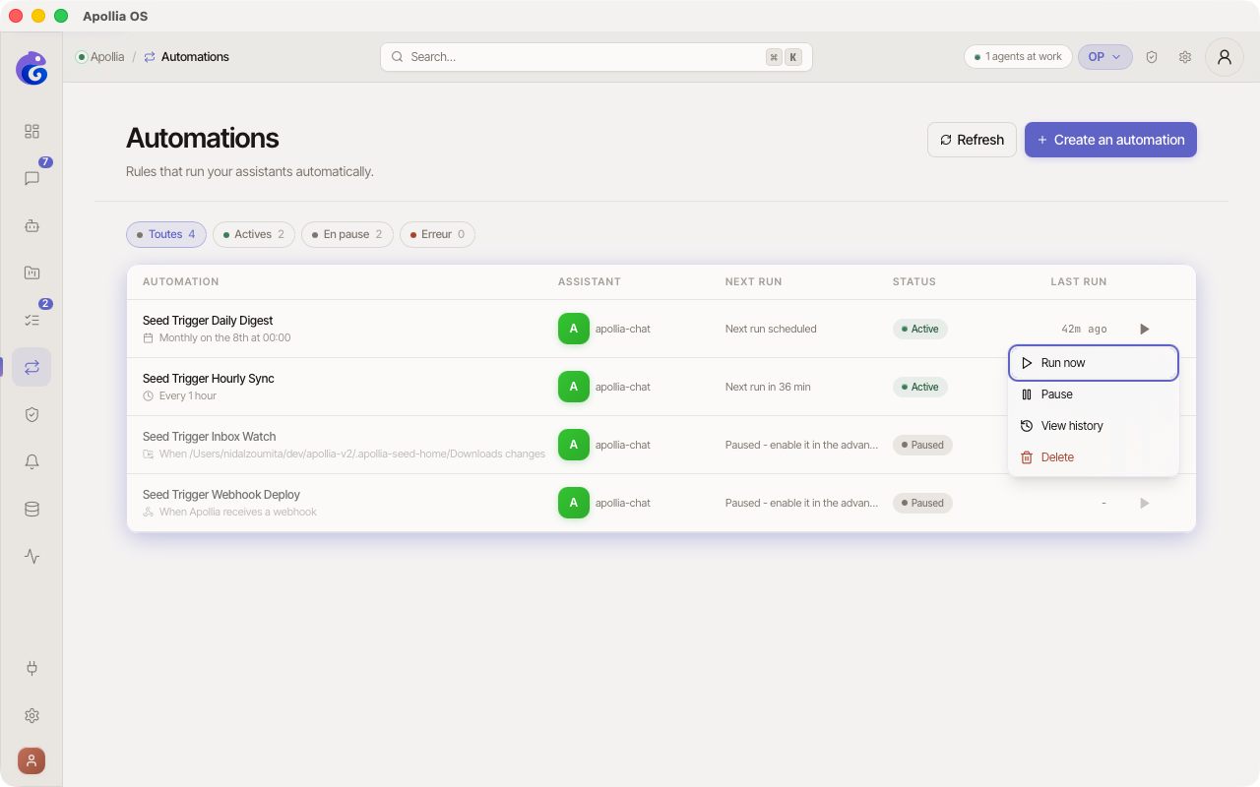Open the dashboard grid icon in the sidebar
This screenshot has height=787, width=1260.
tap(31, 131)
